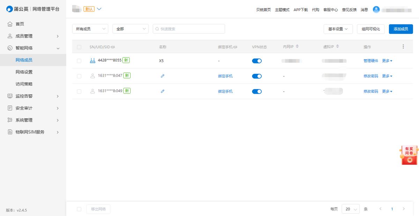
Task: Check the box for 1631****8:049 row
Action: [x=79, y=92]
